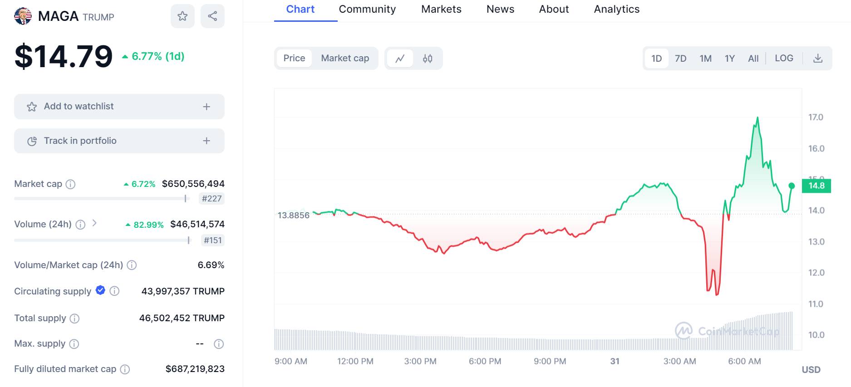The width and height of the screenshot is (851, 387).
Task: Click the USD currency label under chart
Action: [x=811, y=370]
